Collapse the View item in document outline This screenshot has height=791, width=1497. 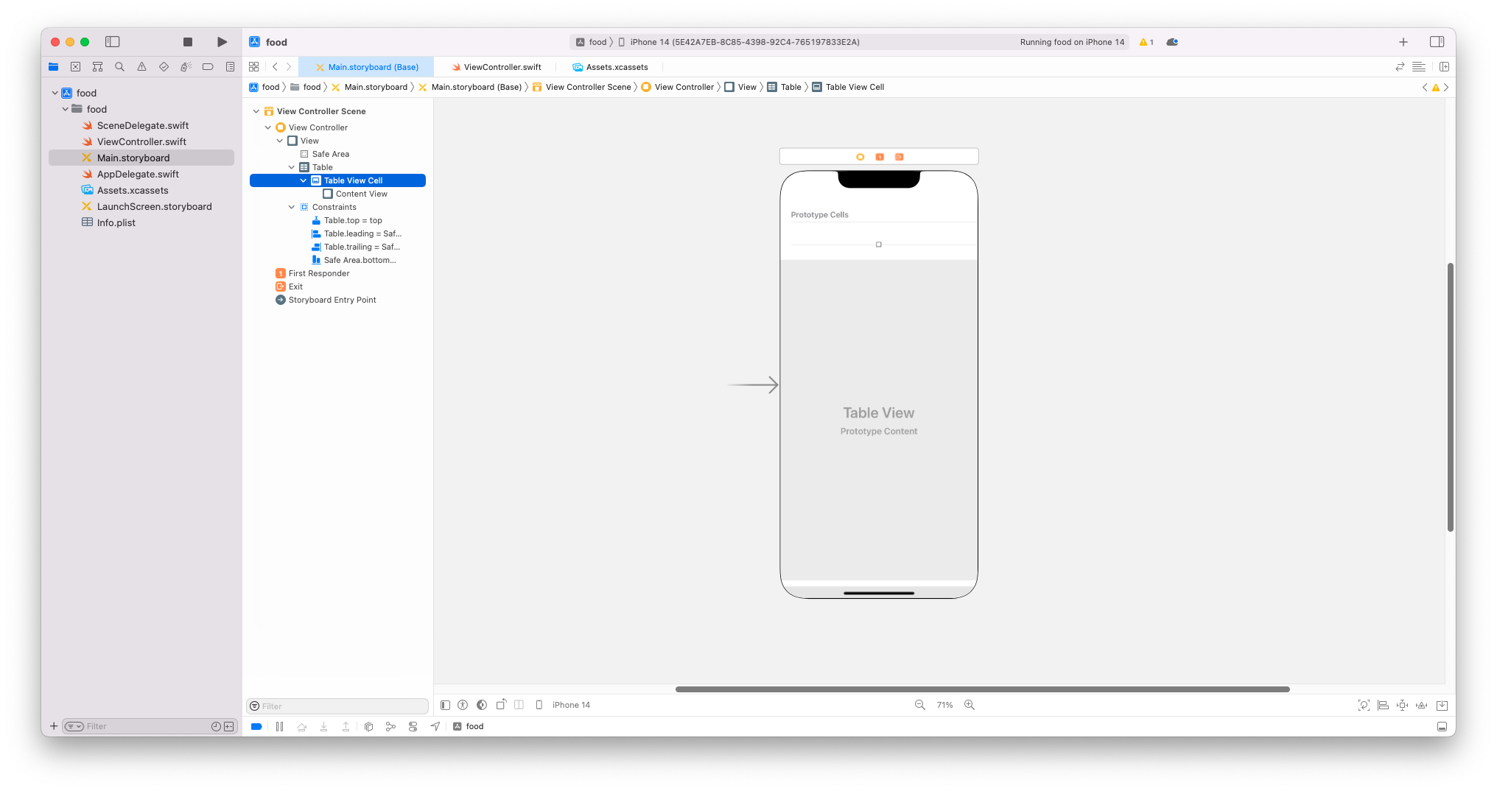click(x=280, y=141)
